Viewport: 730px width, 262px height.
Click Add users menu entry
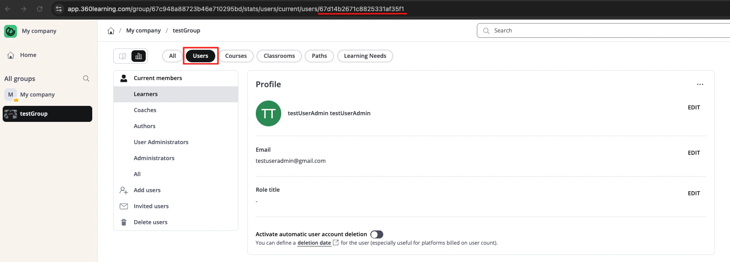pyautogui.click(x=176, y=190)
